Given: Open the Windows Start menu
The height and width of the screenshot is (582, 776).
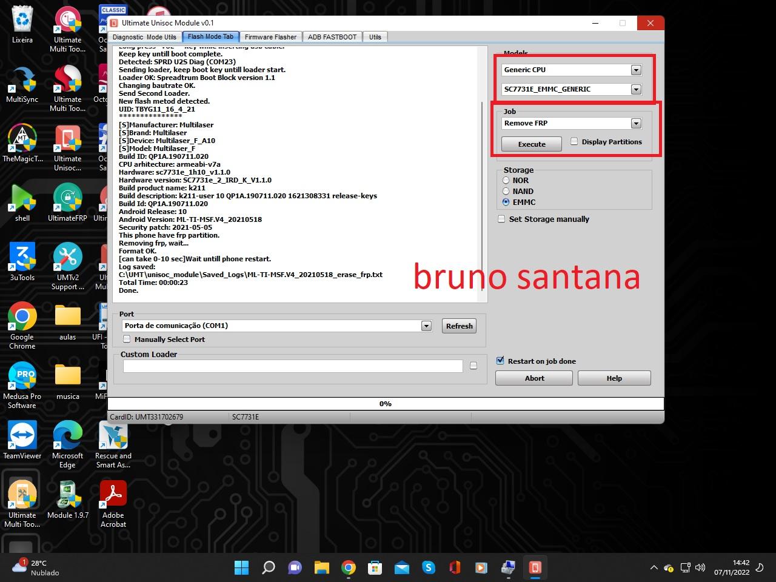Looking at the screenshot, I should pos(241,567).
